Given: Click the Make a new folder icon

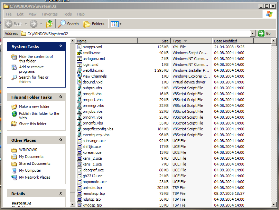Looking at the screenshot, I should [14, 107].
